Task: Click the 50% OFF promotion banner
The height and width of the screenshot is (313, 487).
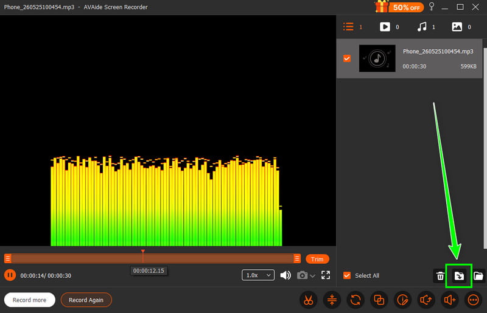Action: click(399, 7)
